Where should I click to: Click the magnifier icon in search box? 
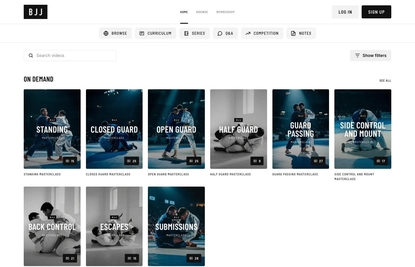31,55
